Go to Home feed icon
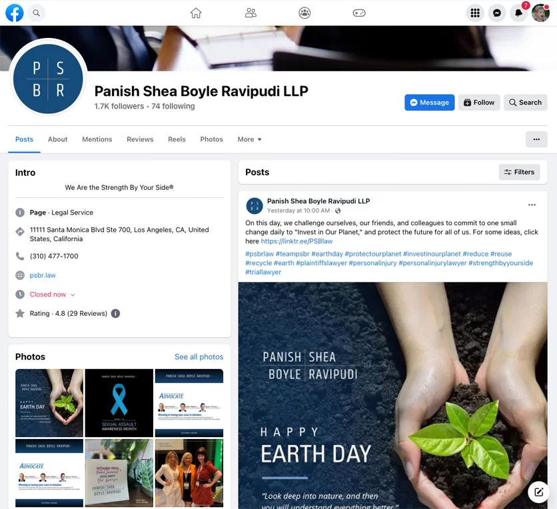The width and height of the screenshot is (557, 509). tap(196, 13)
